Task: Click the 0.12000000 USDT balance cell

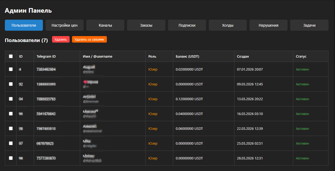Action: [x=189, y=99]
